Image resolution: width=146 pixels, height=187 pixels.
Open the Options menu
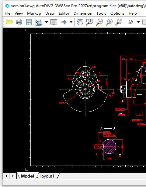pos(117,13)
